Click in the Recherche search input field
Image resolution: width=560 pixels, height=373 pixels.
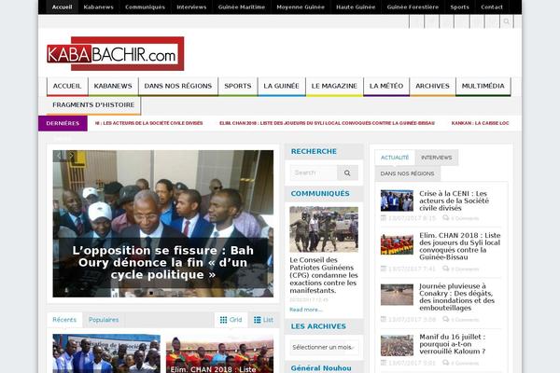[314, 173]
